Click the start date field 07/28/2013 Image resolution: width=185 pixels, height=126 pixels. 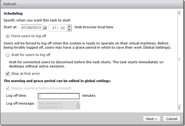[x=31, y=28]
